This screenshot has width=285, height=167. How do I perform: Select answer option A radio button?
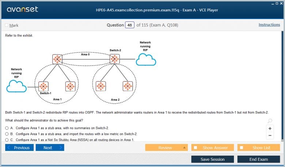pyautogui.click(x=7, y=128)
